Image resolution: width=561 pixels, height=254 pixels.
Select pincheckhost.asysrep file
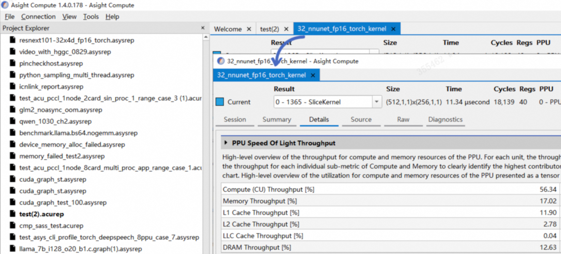coord(51,64)
